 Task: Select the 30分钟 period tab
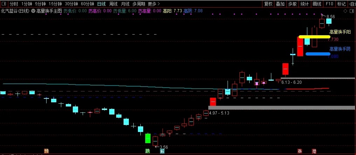[71, 4]
